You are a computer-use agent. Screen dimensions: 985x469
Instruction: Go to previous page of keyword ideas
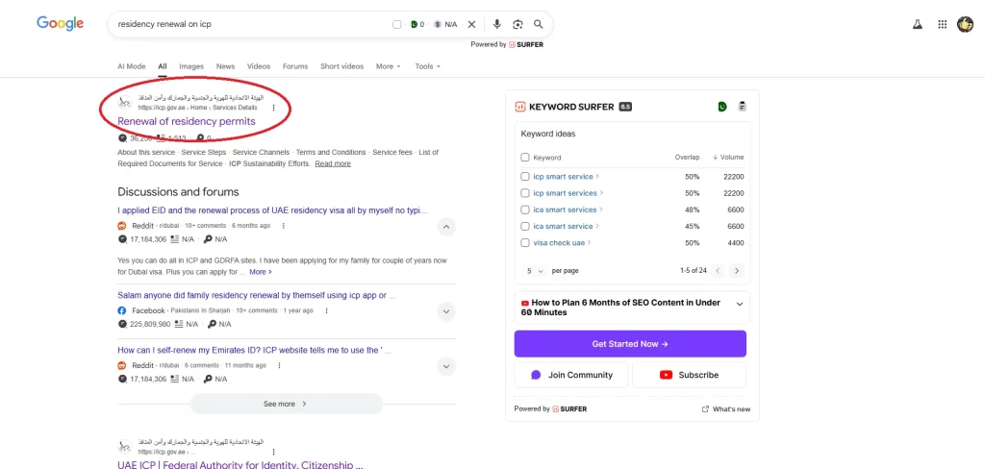(x=718, y=271)
